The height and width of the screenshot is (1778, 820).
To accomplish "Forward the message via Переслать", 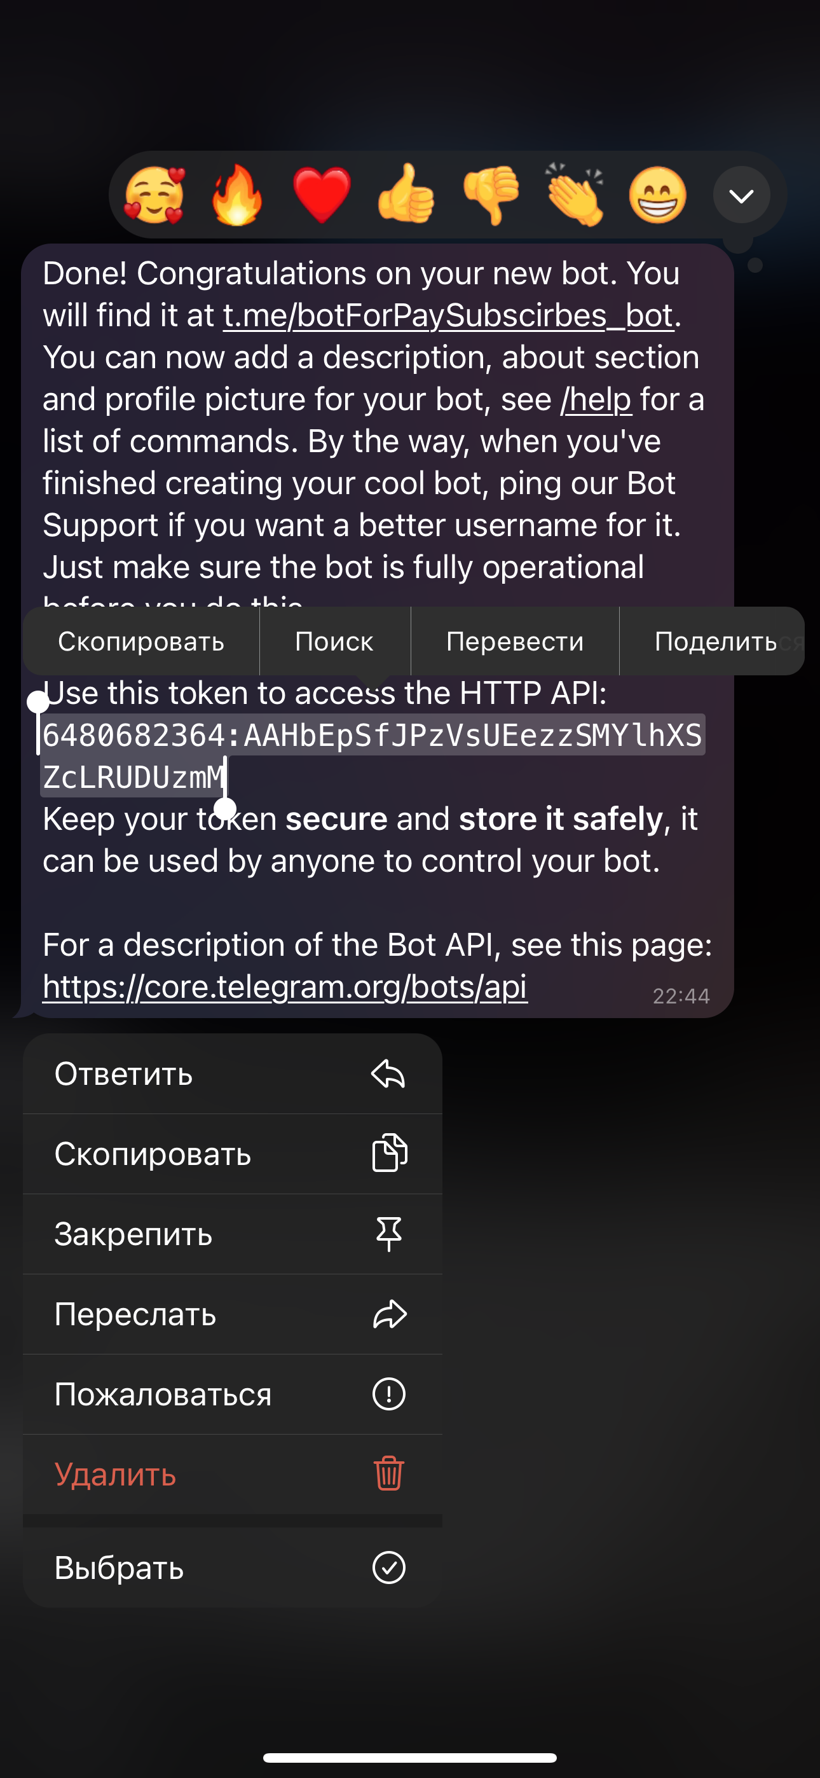I will coord(233,1314).
